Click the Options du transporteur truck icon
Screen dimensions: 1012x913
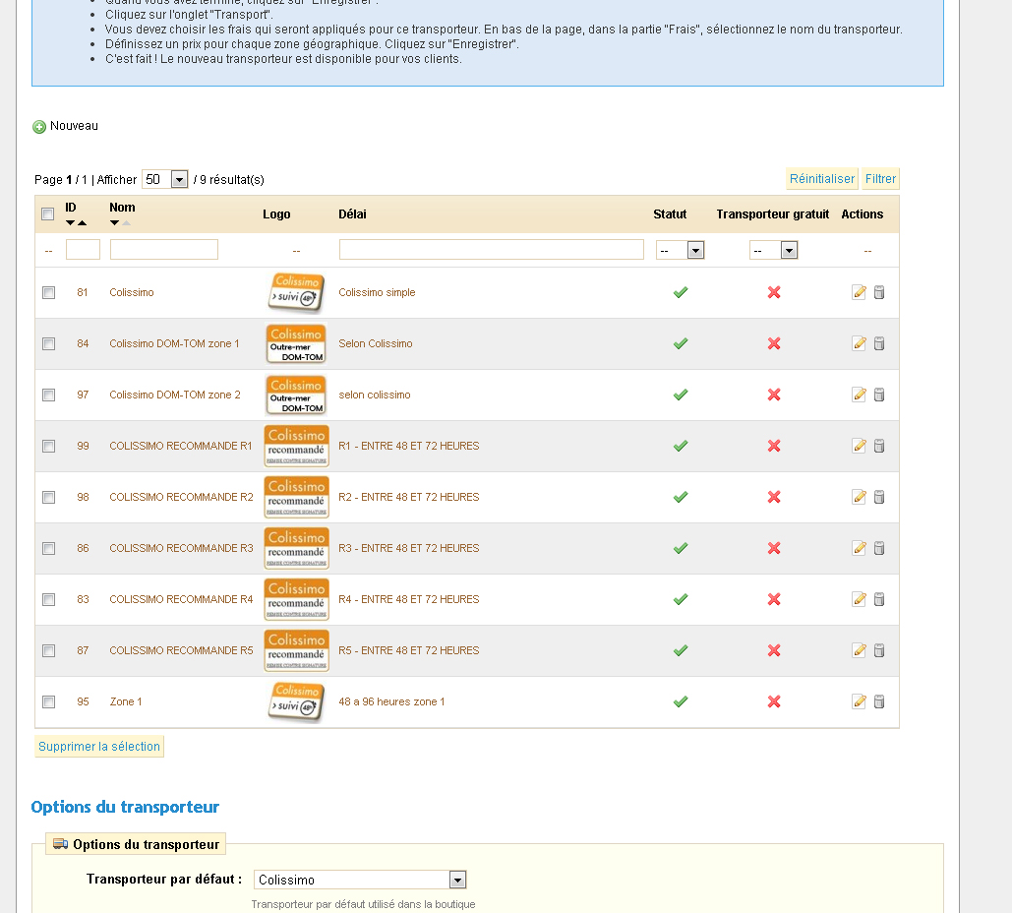(61, 844)
